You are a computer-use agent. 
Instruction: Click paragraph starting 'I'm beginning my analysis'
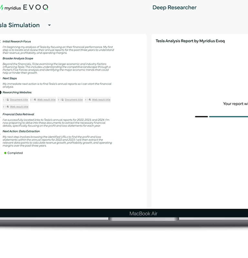pos(58,50)
